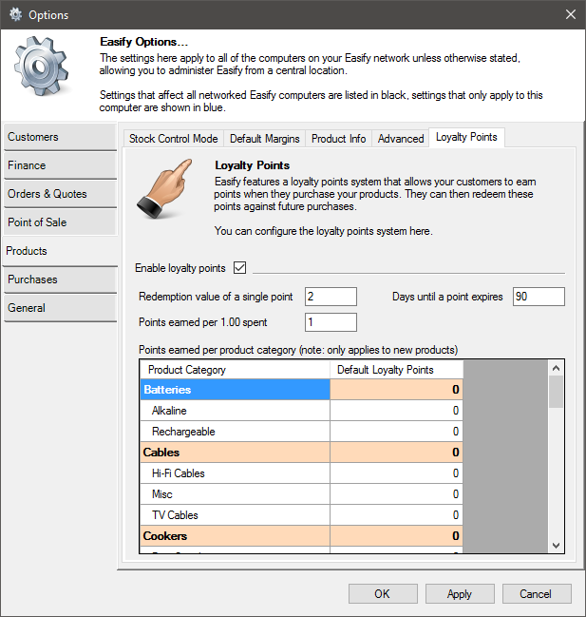Click the Hi-Fi Cables loyalty points value cell
Image resolution: width=586 pixels, height=617 pixels.
397,473
